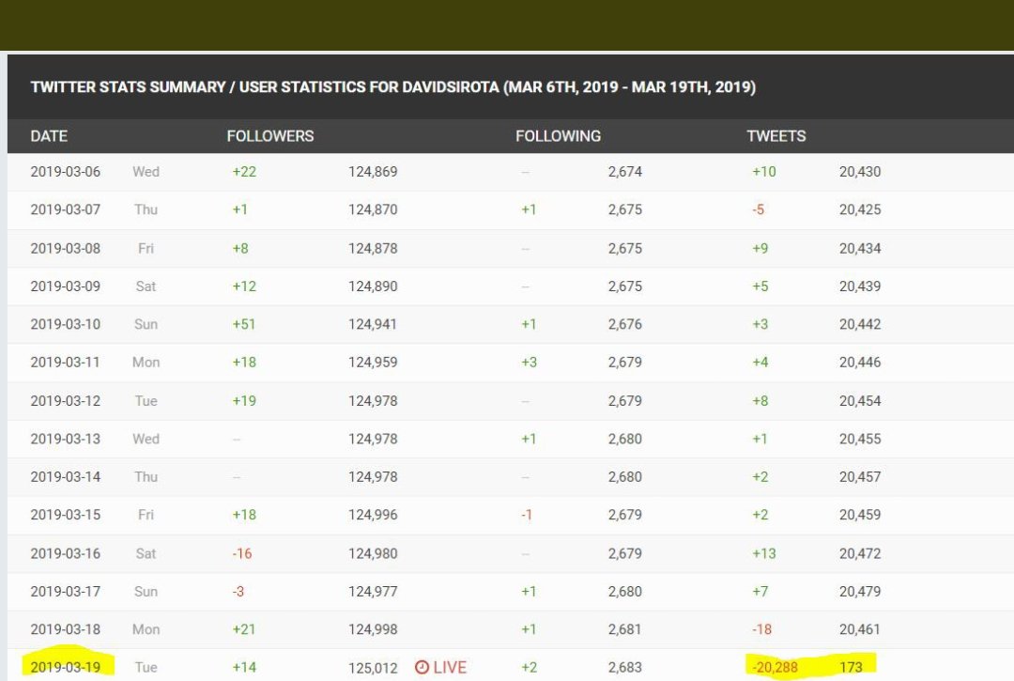The width and height of the screenshot is (1014, 681).
Task: Click the Twitter Stats Summary title
Action: [x=393, y=86]
